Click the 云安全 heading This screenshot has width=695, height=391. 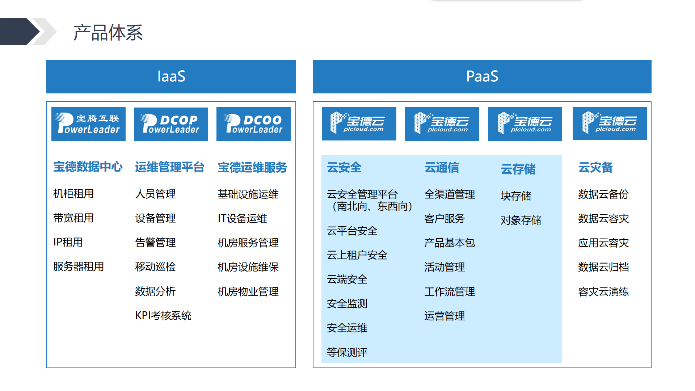click(344, 167)
